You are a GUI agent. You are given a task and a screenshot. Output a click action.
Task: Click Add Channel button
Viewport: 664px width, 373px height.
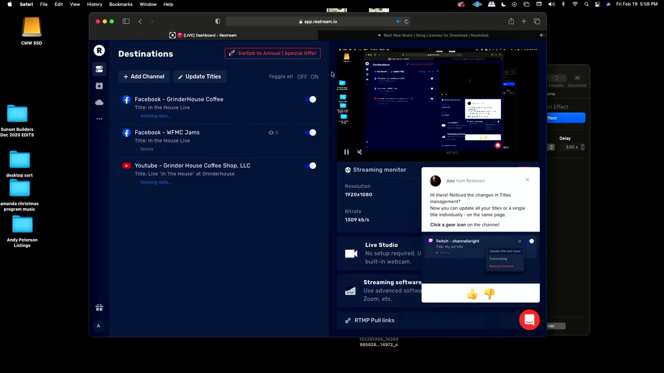(x=144, y=77)
